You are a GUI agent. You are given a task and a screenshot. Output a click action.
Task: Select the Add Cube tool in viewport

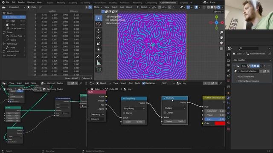[x=99, y=70]
